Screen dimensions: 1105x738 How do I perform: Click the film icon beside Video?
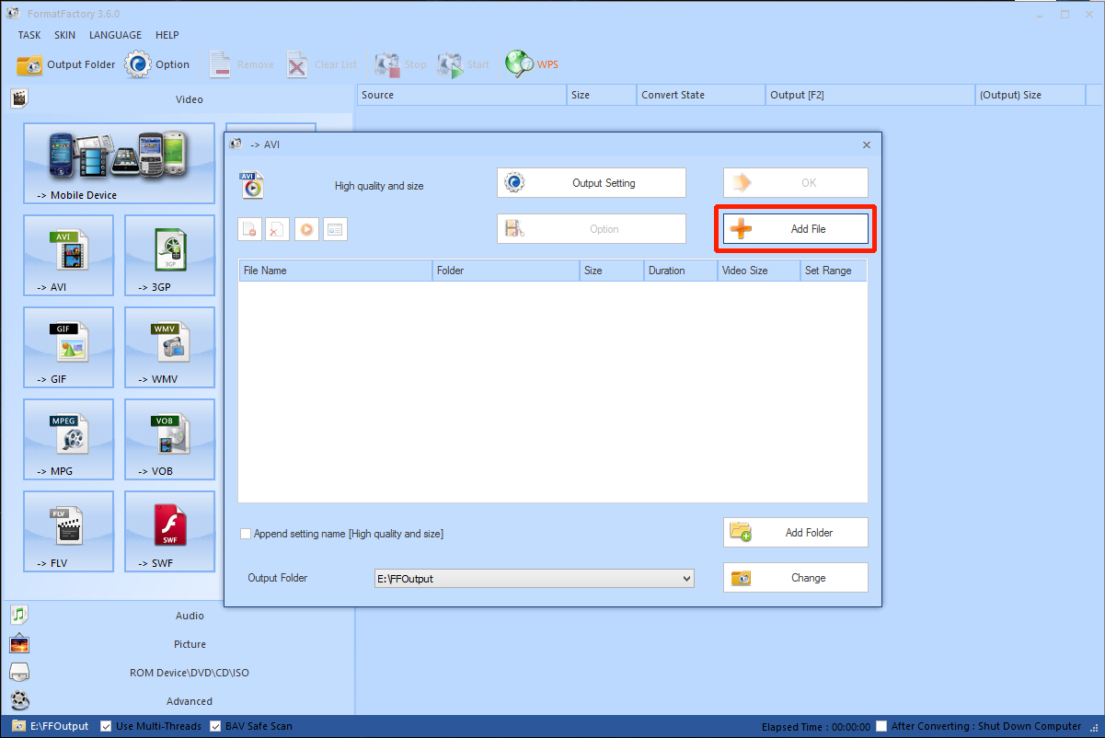pos(19,98)
